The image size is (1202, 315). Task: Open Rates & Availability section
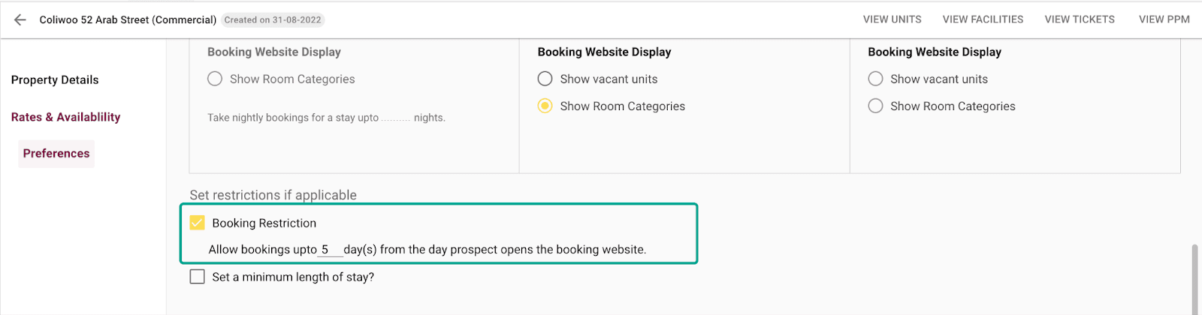65,117
